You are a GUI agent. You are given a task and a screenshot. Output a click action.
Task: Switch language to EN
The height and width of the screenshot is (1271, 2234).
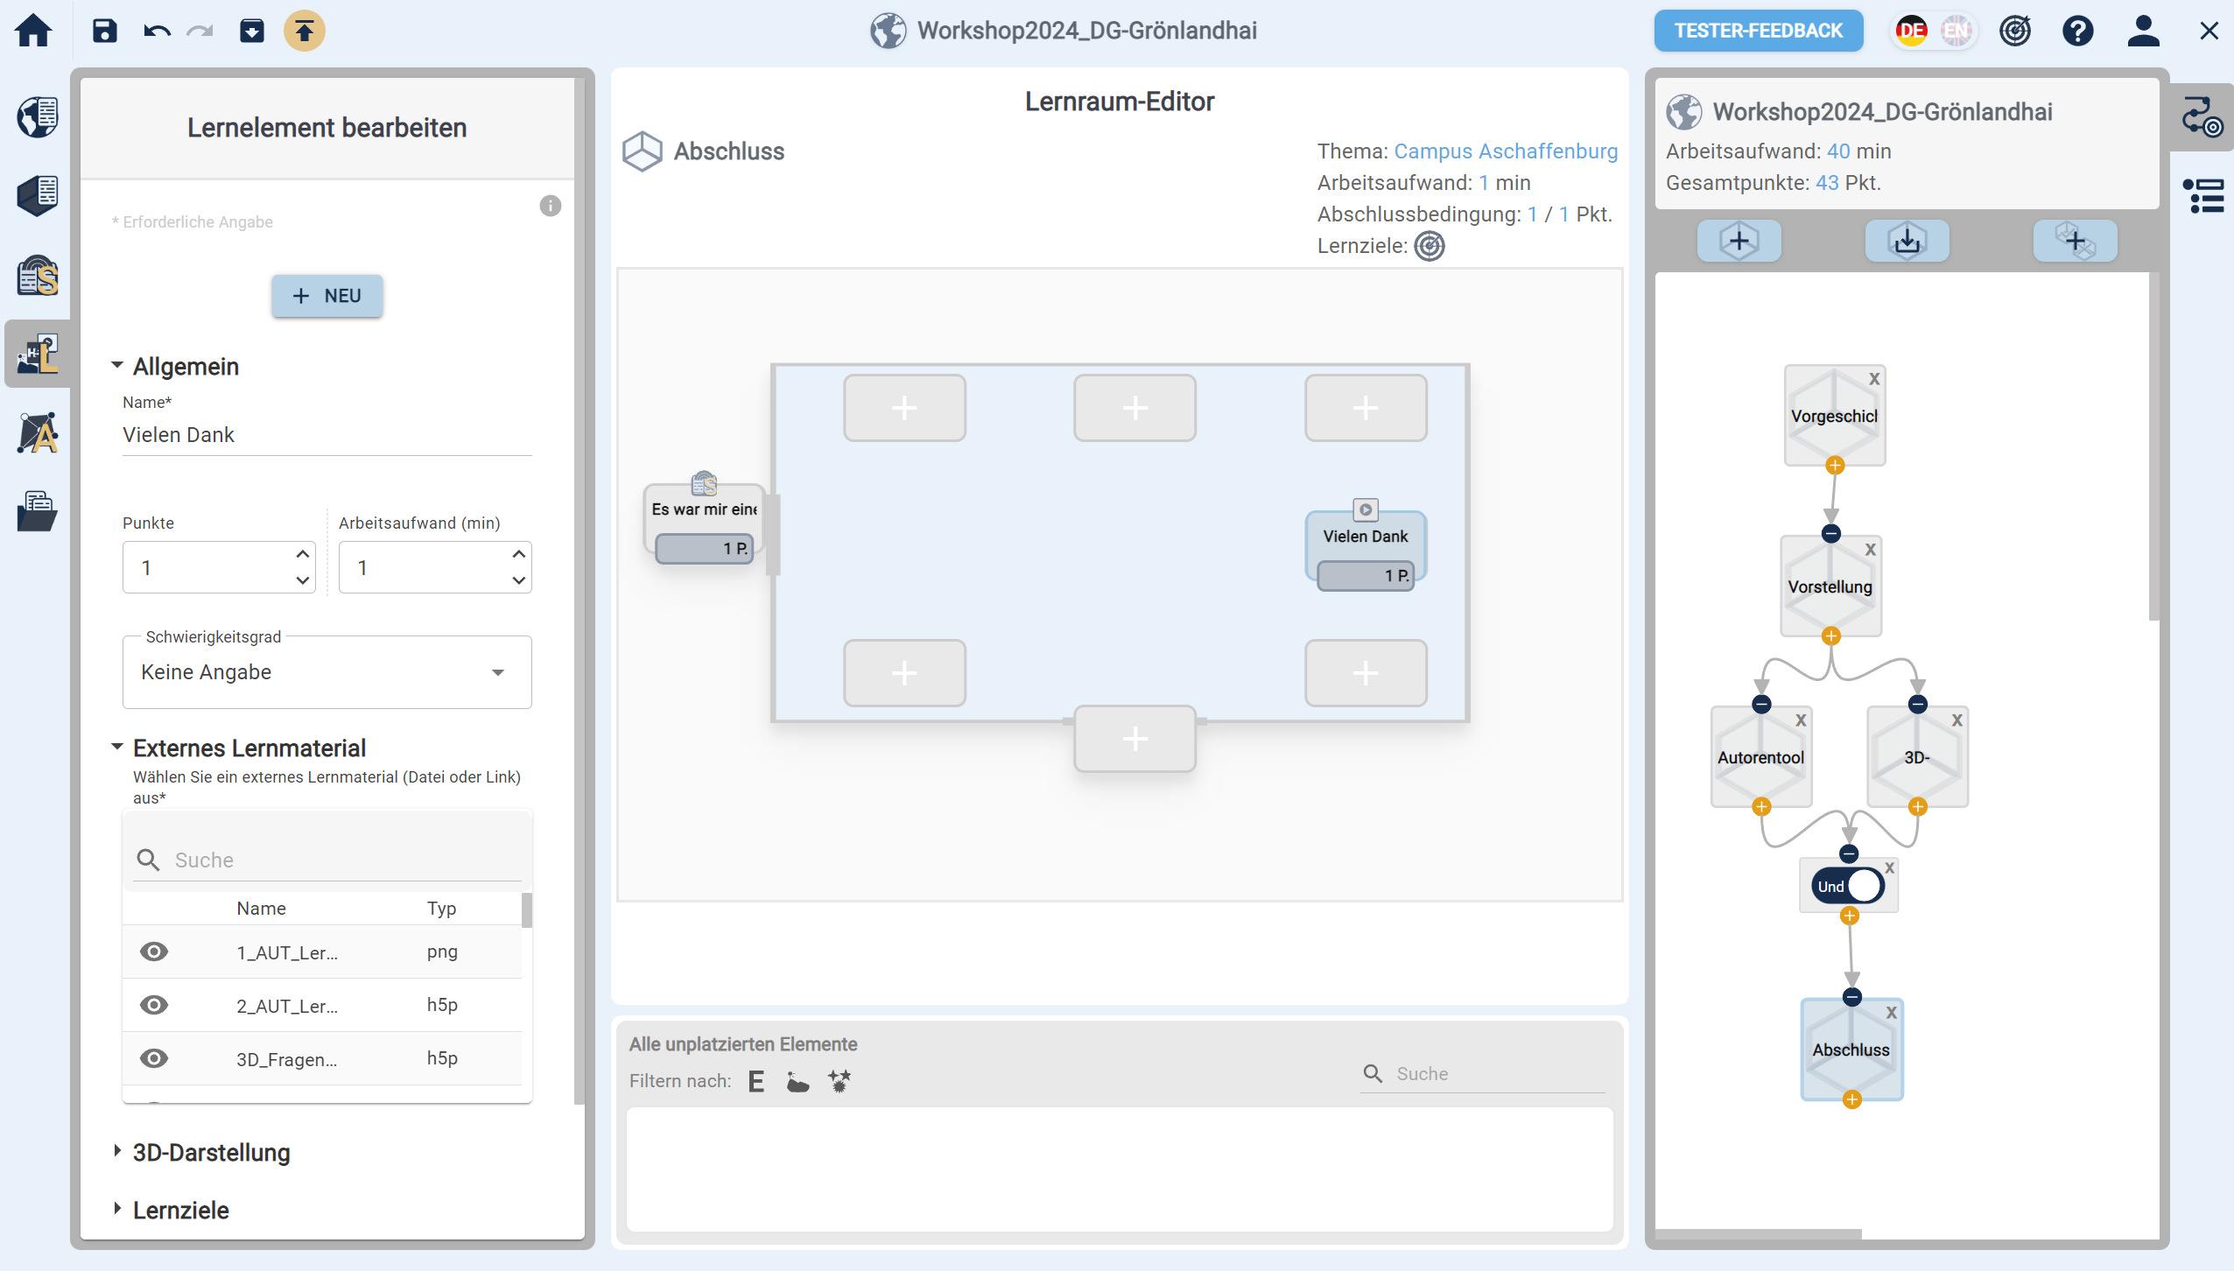pos(1955,31)
